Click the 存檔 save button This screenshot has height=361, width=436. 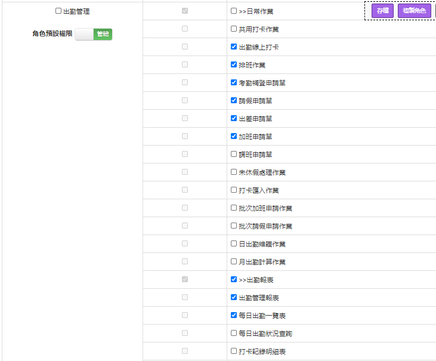pyautogui.click(x=382, y=11)
